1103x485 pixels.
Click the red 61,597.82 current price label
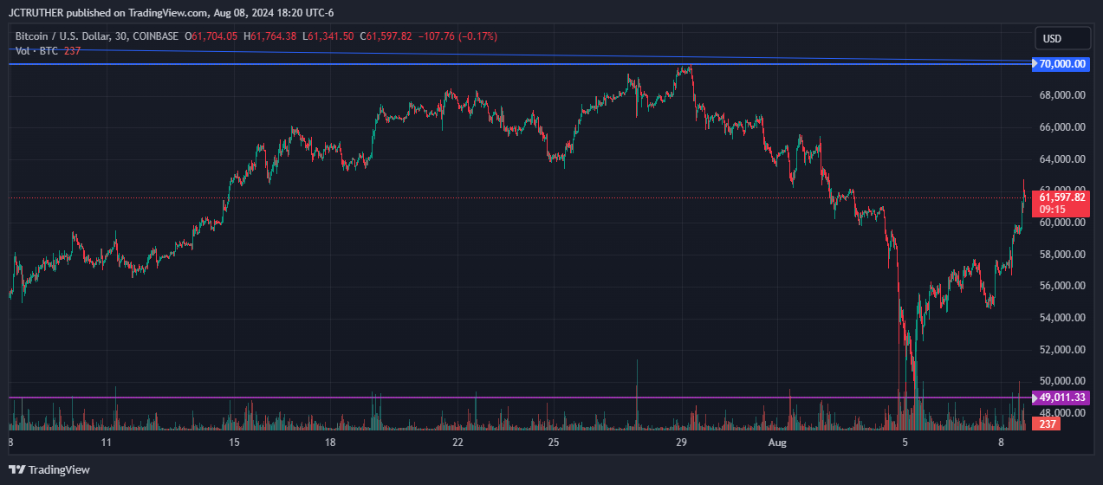1061,197
